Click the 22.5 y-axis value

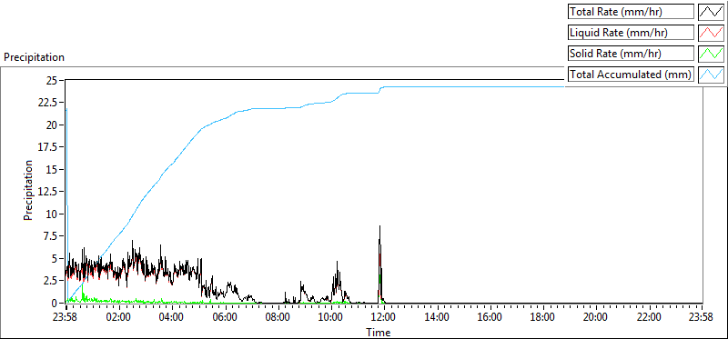coord(48,103)
